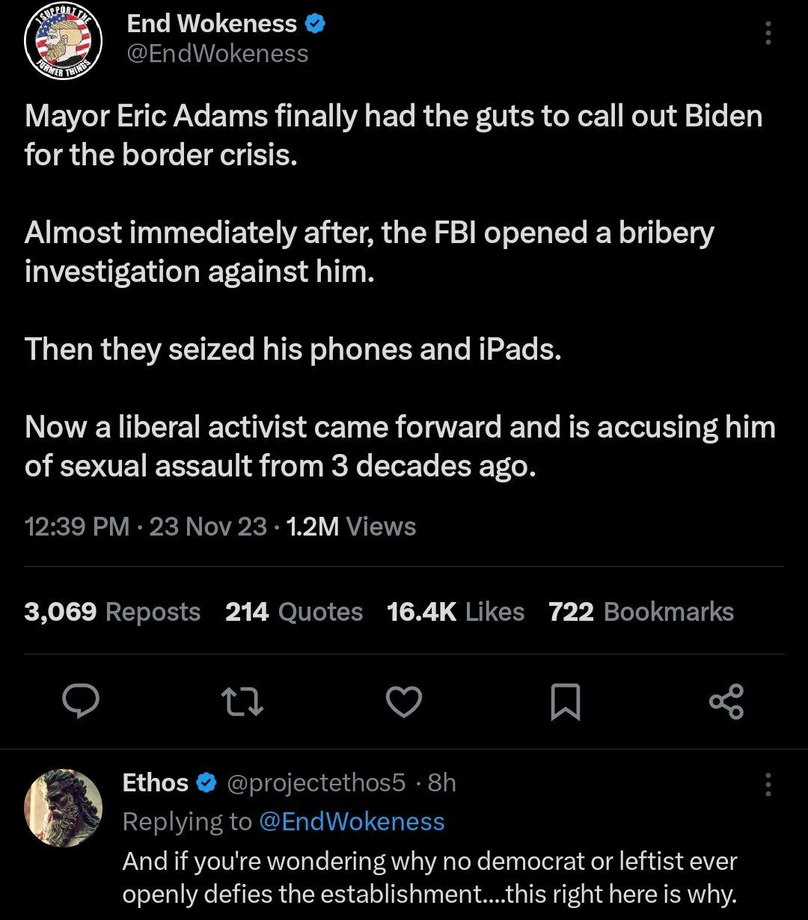The height and width of the screenshot is (920, 808).
Task: Open End Wokeness profile avatar
Action: point(64,41)
